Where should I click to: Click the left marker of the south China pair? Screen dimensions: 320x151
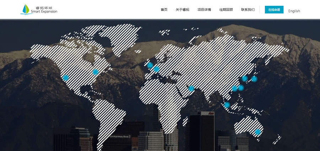(234, 88)
